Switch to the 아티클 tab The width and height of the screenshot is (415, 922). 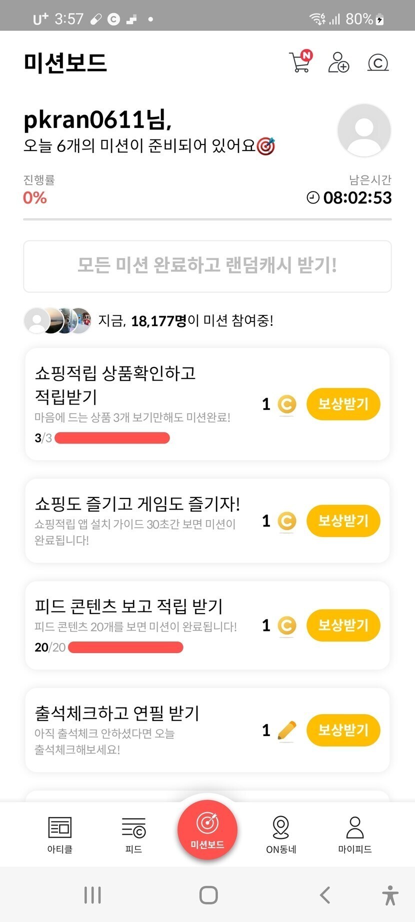click(60, 834)
